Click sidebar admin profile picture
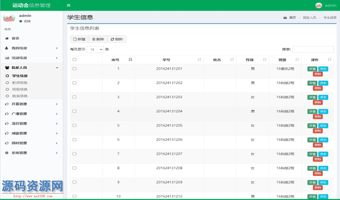The height and width of the screenshot is (200, 340). [9, 18]
